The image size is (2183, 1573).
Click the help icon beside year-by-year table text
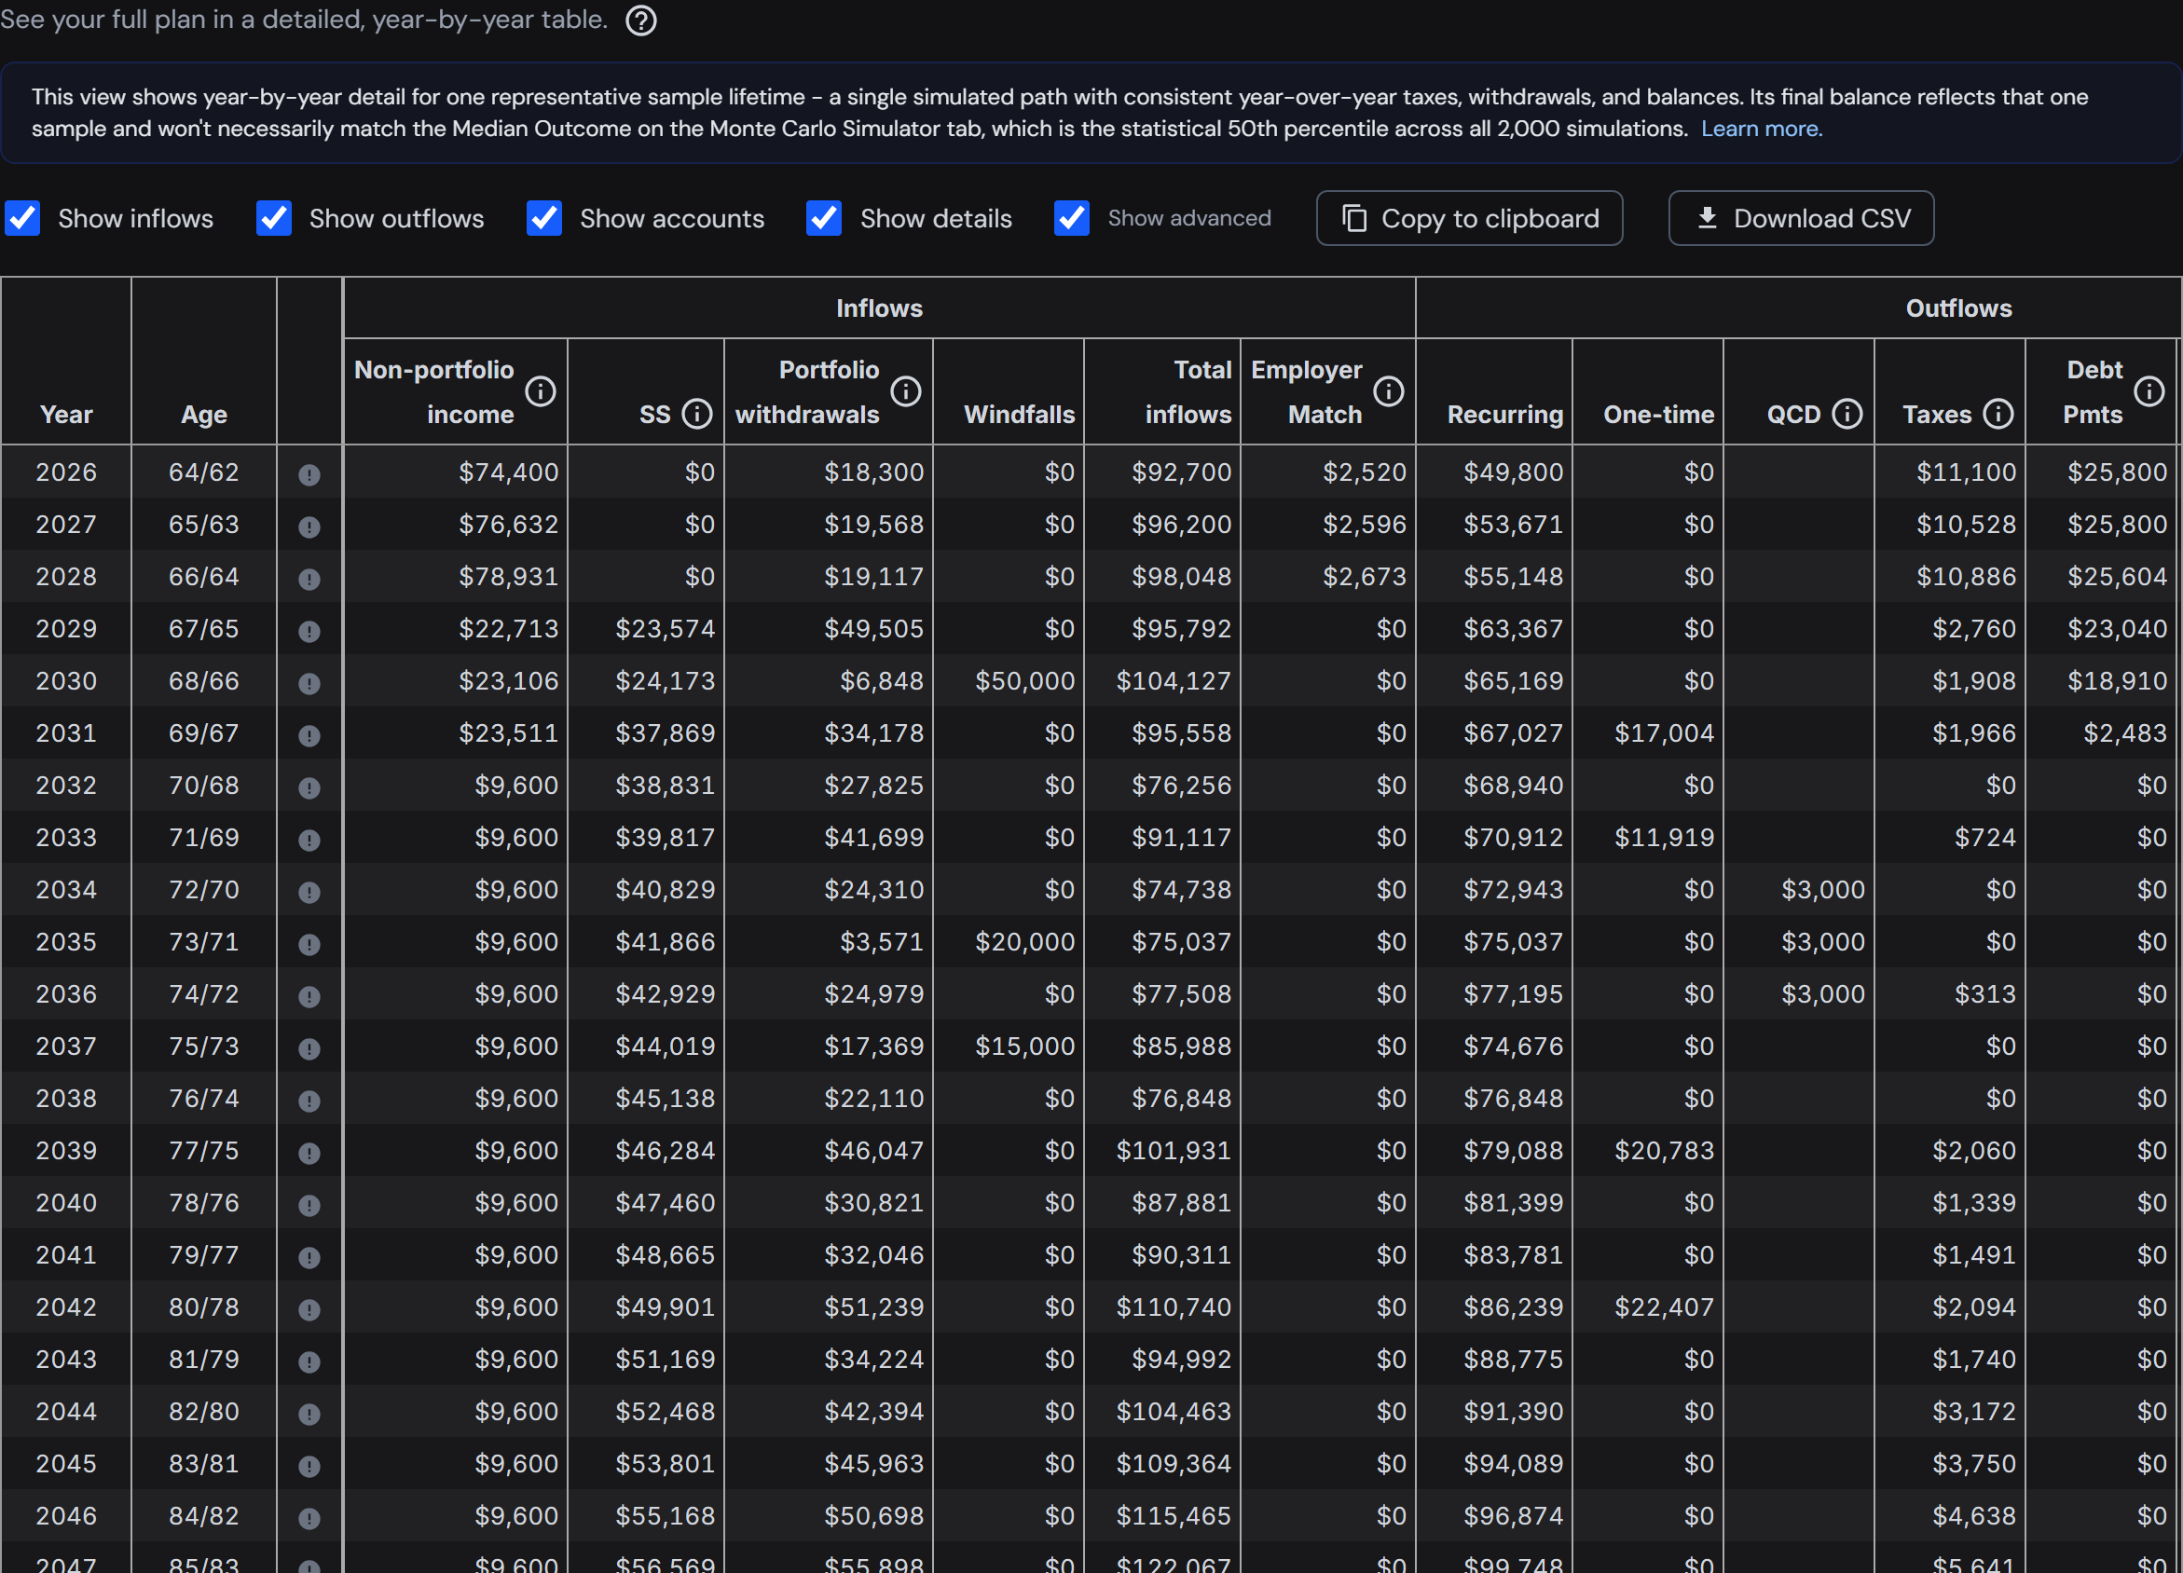coord(641,21)
